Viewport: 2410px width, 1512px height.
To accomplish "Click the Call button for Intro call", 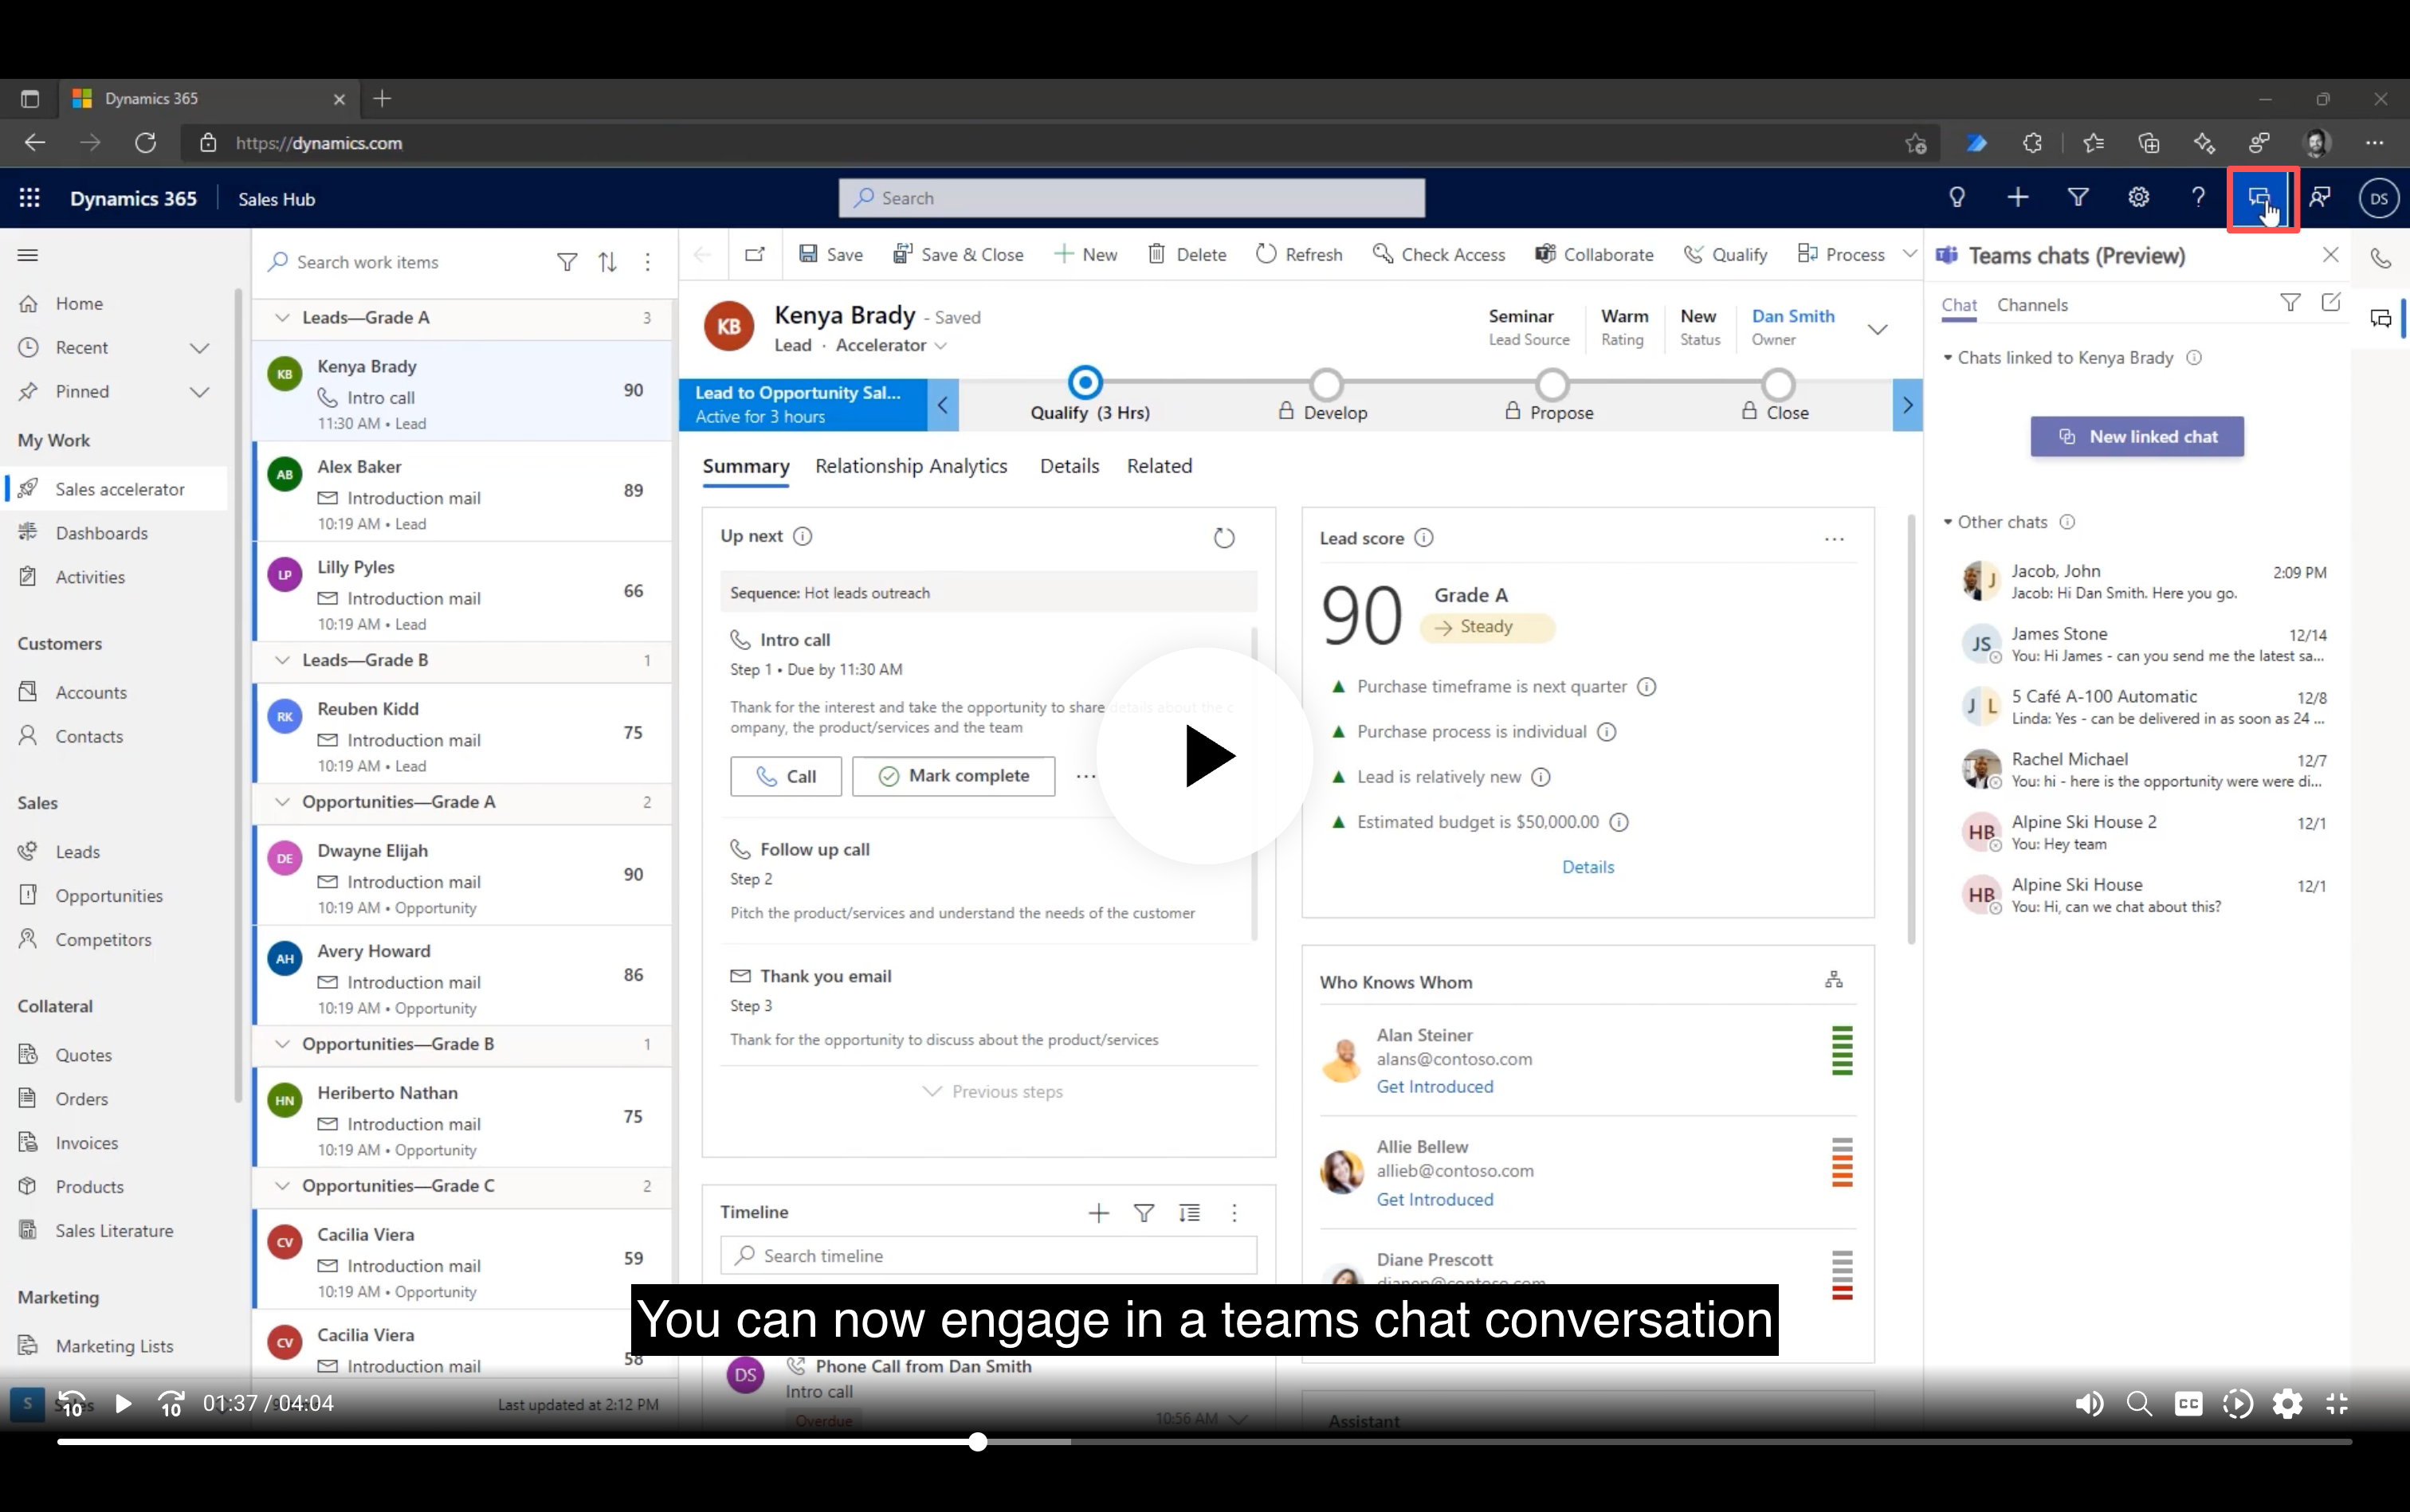I will pos(787,776).
